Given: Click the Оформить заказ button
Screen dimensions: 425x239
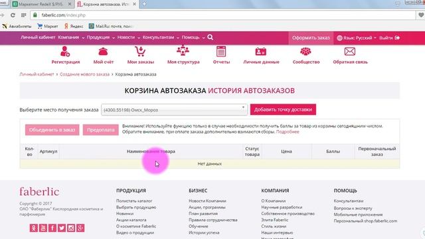Looking at the screenshot, I should pos(311,38).
